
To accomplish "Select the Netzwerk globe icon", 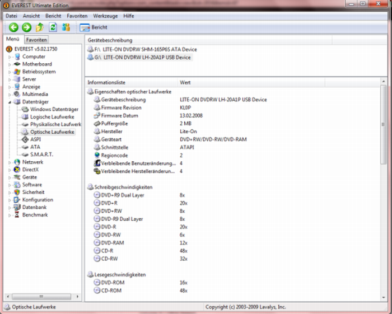I will click(17, 162).
